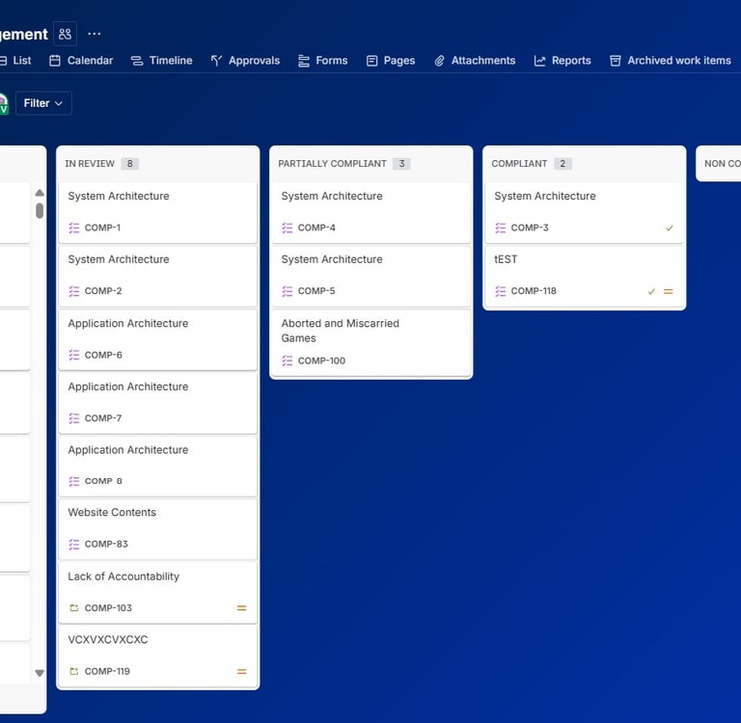Expand the Filter dropdown
Viewport: 741px width, 723px height.
click(x=43, y=103)
